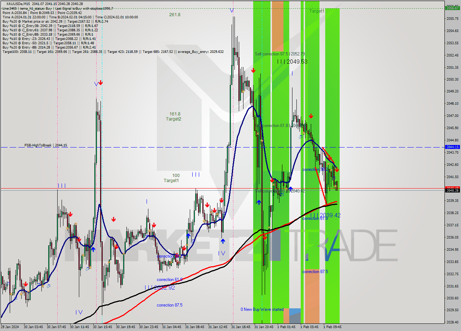This screenshot has width=461, height=331.
Task: Click the 31 Jan 08:45 time axis label
Action: coord(194,327)
